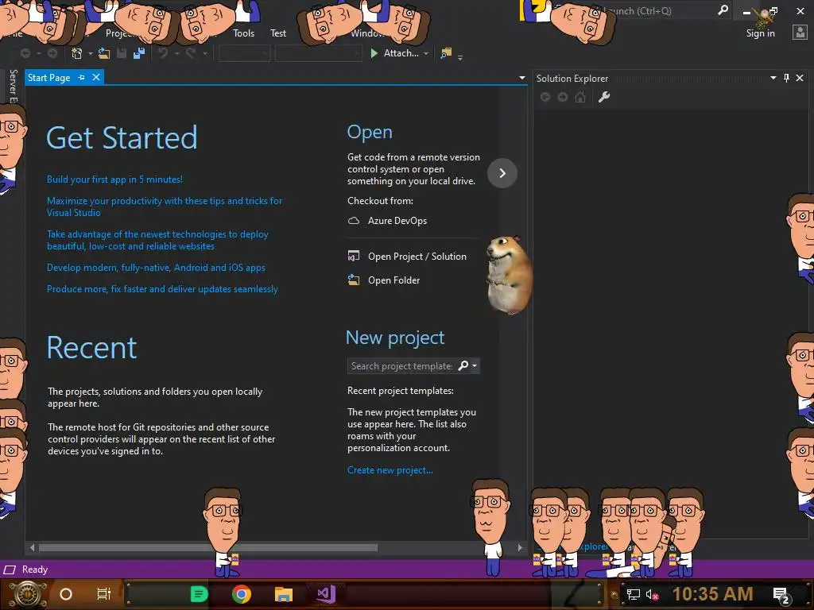Screen dimensions: 814x610
Task: Click the Solution Explorer Back icon
Action: 545,97
